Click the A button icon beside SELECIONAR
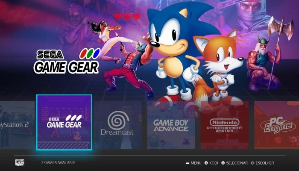The width and height of the screenshot is (299, 171). click(223, 163)
